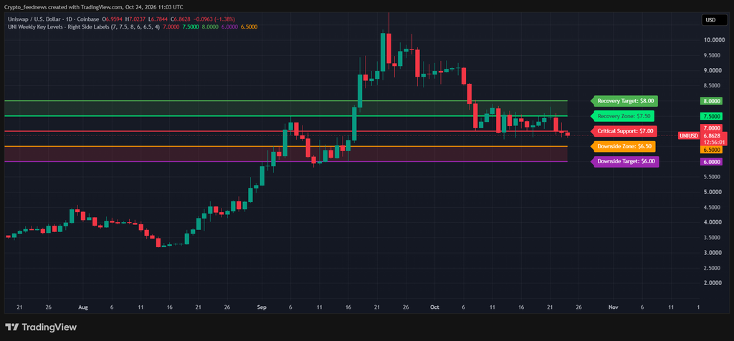Click the 7.5000 price axis tag

point(711,117)
